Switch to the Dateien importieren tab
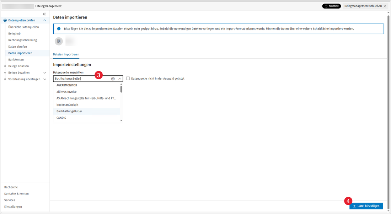The width and height of the screenshot is (391, 214). [x=66, y=54]
